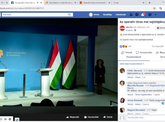Open friend requests icon in Facebook header
The height and width of the screenshot is (122, 165).
coord(131,15)
